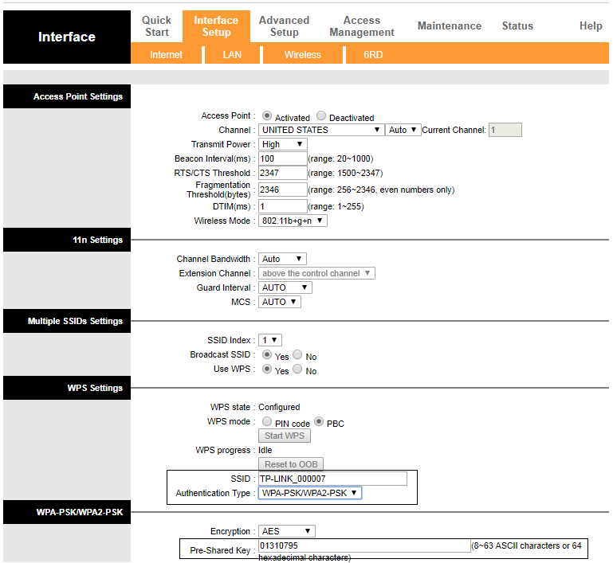The image size is (613, 563).
Task: Go to the Wireless sub-tab
Action: click(302, 55)
